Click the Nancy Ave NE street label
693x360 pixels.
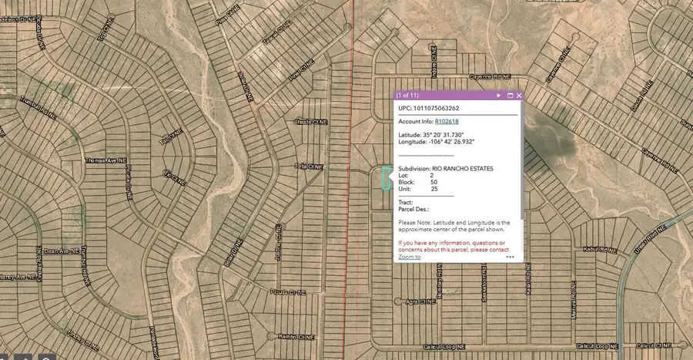click(x=18, y=277)
